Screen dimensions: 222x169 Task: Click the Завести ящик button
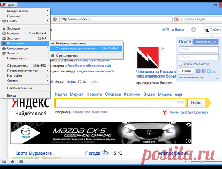click(205, 42)
